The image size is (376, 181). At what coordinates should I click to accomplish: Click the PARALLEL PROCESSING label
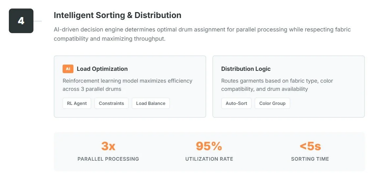point(108,159)
